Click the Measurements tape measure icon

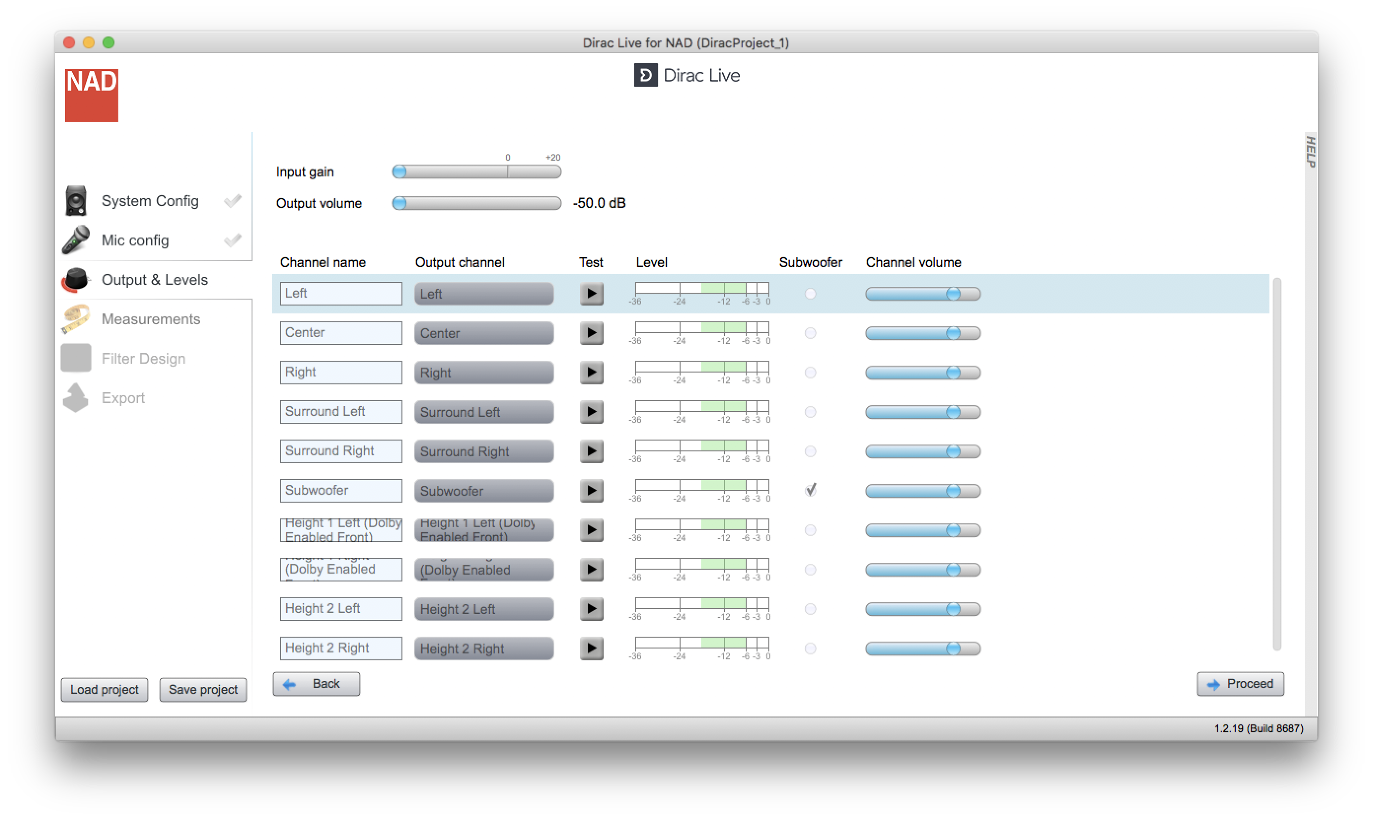76,319
